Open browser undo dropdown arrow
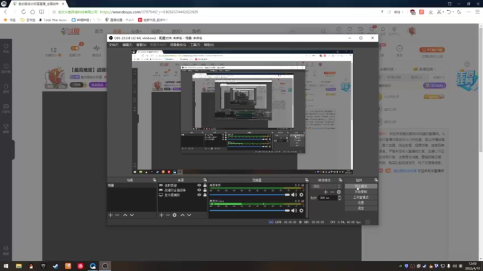This screenshot has height=271, width=483. [x=453, y=12]
